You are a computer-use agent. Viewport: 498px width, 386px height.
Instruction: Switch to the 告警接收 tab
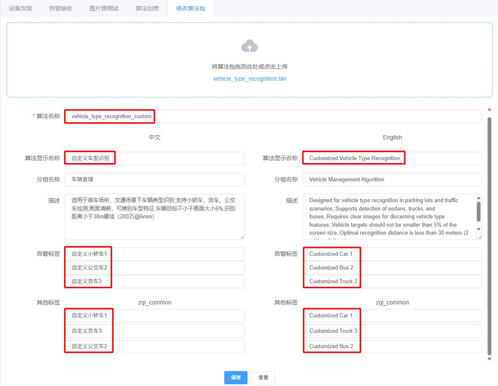[61, 8]
